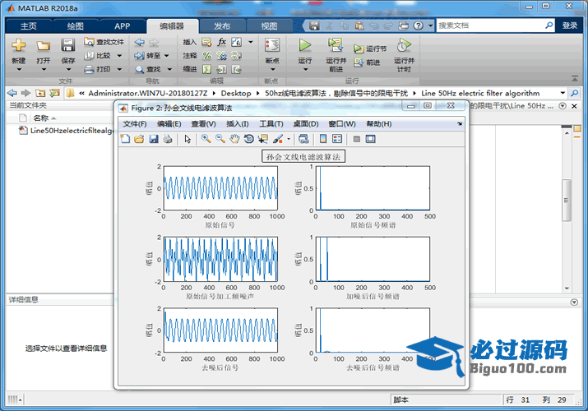The height and width of the screenshot is (411, 588).
Task: Select the zoom out tool in the figure toolbar
Action: (x=220, y=139)
